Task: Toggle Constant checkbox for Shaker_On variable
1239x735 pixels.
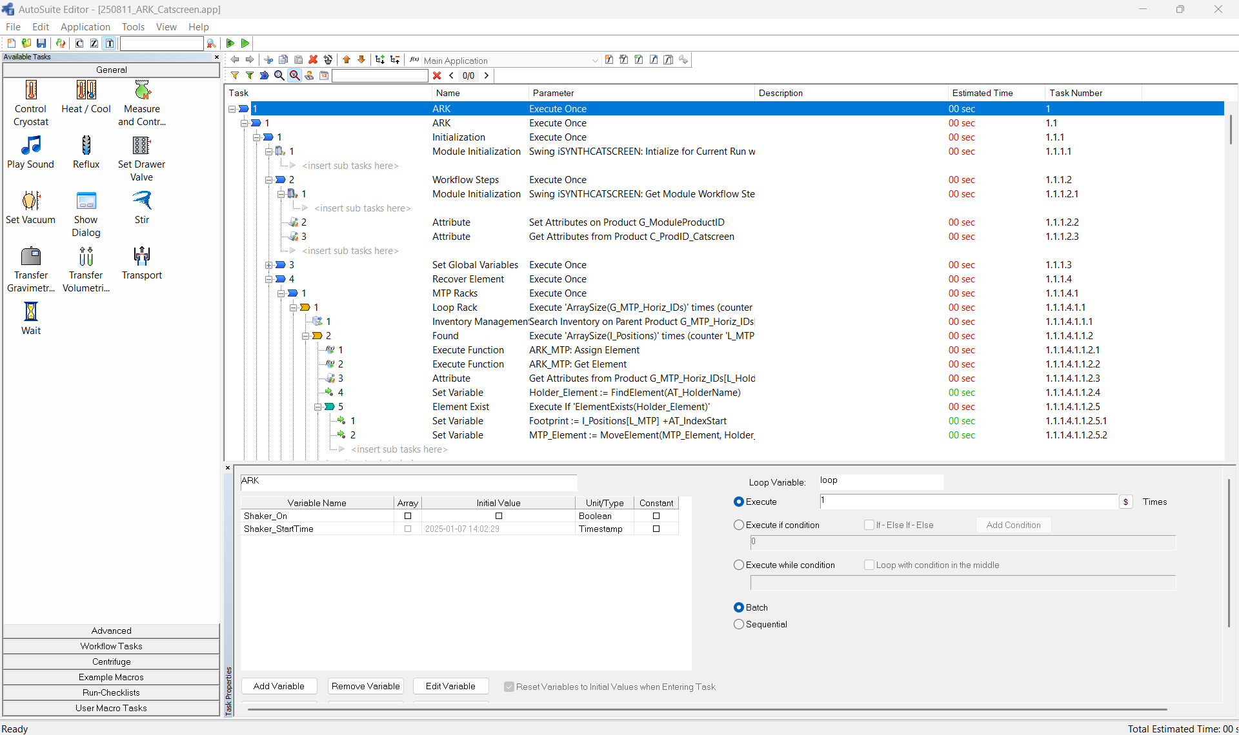Action: [656, 516]
